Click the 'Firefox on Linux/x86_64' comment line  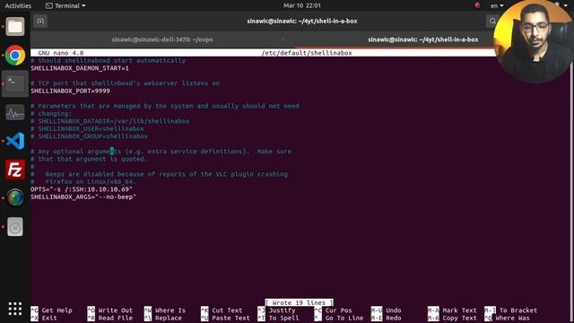[x=83, y=182]
